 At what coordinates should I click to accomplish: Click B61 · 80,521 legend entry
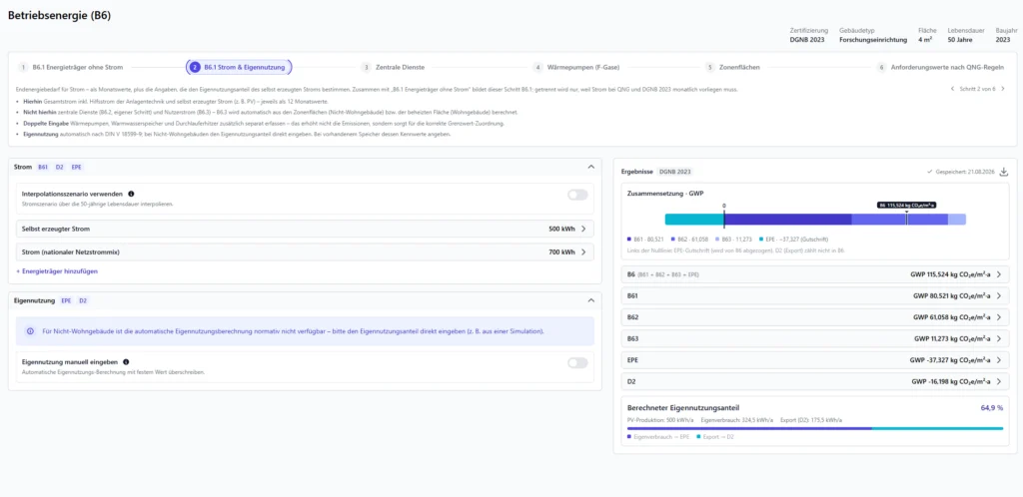pos(645,240)
